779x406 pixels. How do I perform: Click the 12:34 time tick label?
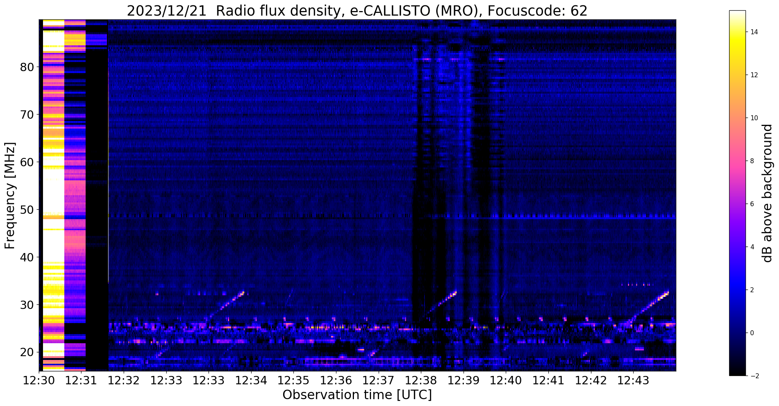click(x=251, y=380)
